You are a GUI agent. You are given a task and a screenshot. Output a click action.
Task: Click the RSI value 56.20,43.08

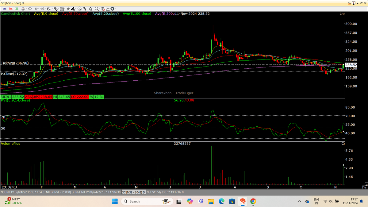184,100
